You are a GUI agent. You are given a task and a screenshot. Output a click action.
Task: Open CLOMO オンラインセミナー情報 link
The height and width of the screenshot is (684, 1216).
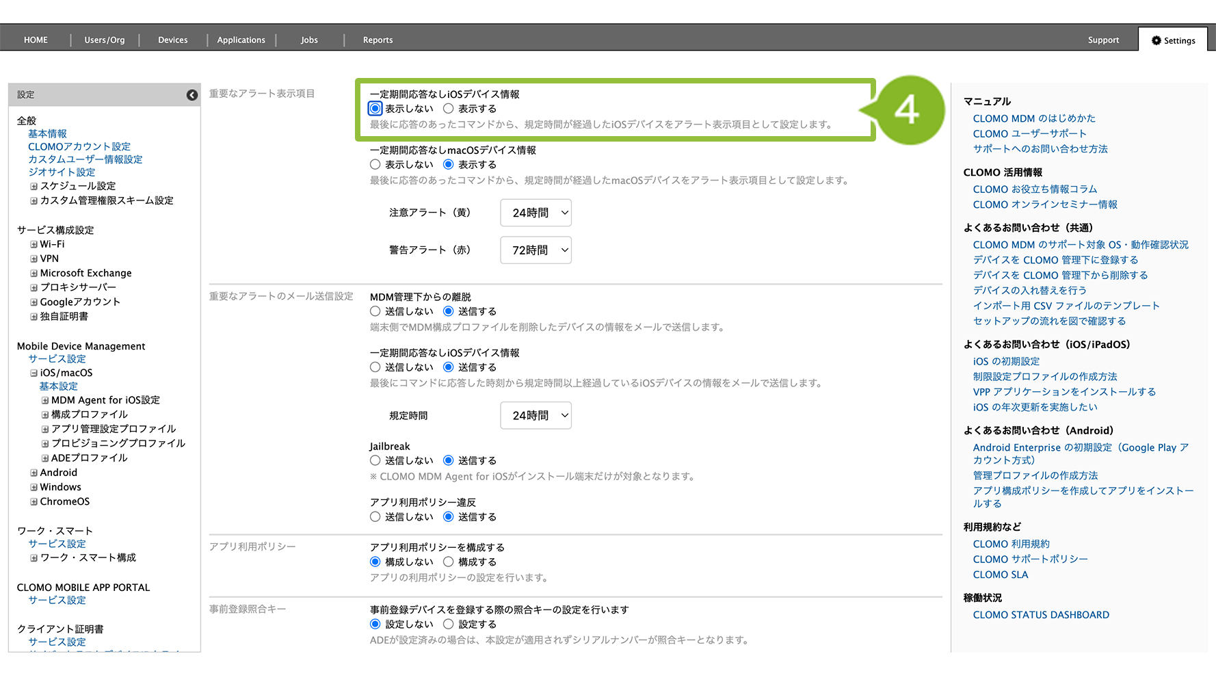click(1045, 205)
